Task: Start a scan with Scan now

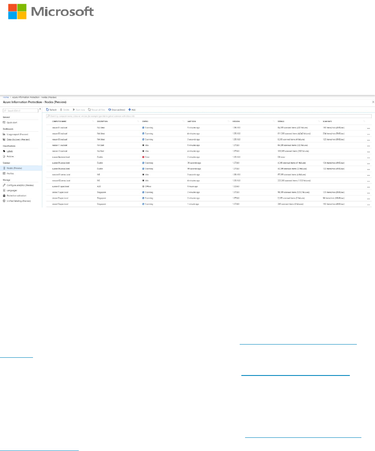Action: click(79, 110)
